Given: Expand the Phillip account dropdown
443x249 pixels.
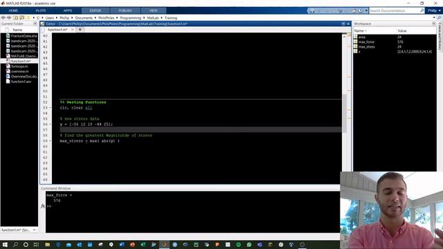Looking at the screenshot, I should (x=434, y=11).
